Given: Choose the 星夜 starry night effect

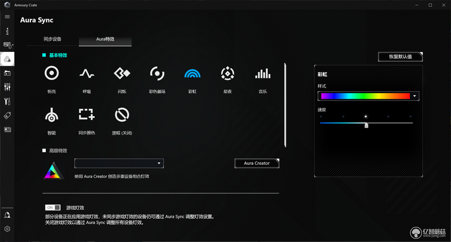Looking at the screenshot, I should click(228, 74).
